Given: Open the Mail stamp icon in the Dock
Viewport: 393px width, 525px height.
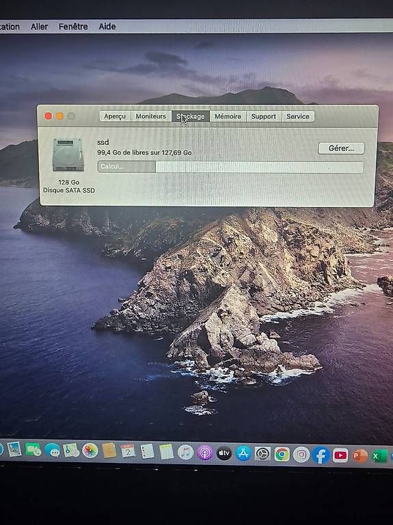Looking at the screenshot, I should click(x=14, y=449).
